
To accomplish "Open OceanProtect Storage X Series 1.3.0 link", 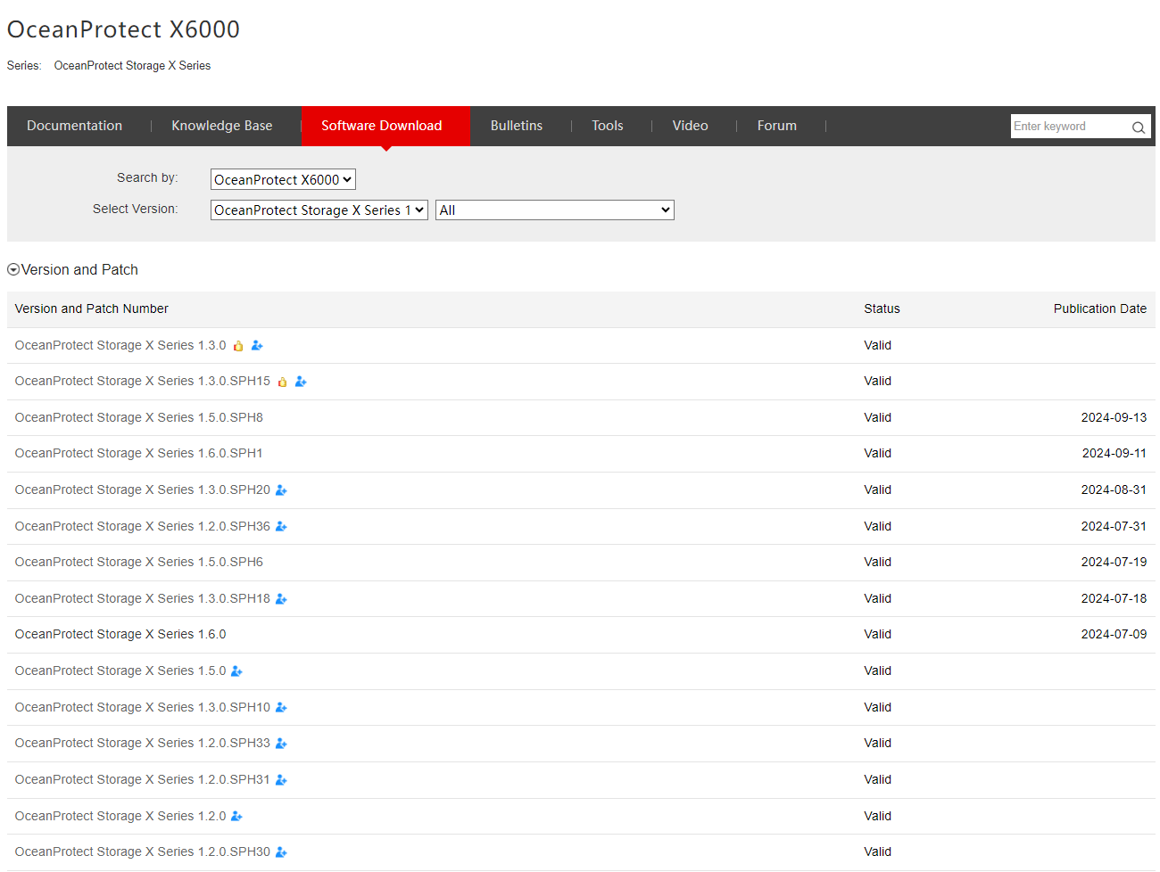I will pyautogui.click(x=120, y=346).
